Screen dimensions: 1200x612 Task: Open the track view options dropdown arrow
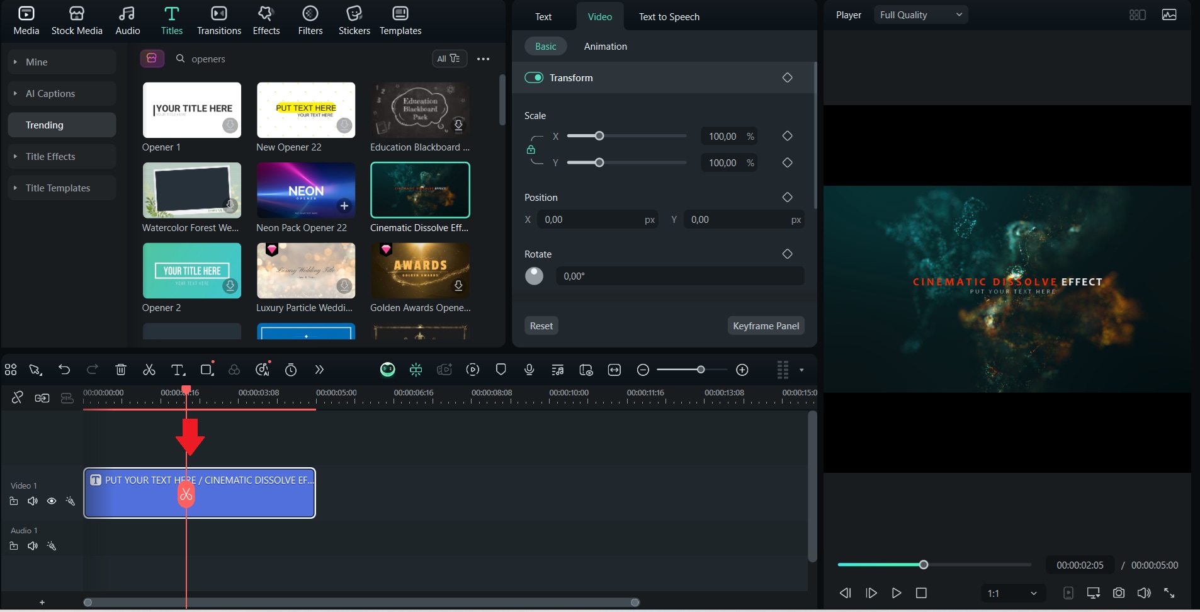[801, 370]
